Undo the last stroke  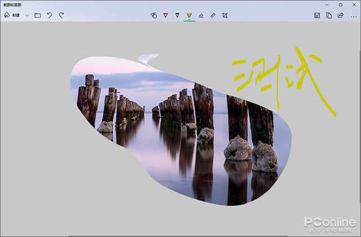[x=50, y=15]
